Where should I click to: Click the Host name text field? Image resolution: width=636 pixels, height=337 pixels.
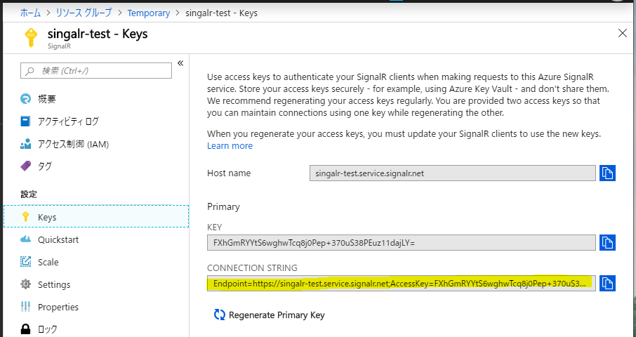452,173
